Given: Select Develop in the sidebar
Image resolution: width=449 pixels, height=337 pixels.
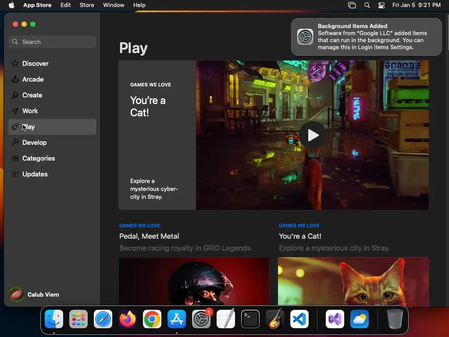Looking at the screenshot, I should (52, 143).
